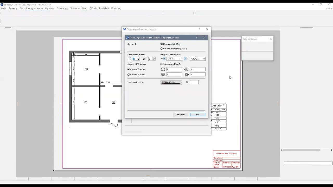Confirm grid settings with OK
The height and width of the screenshot is (187, 333).
coord(197,115)
